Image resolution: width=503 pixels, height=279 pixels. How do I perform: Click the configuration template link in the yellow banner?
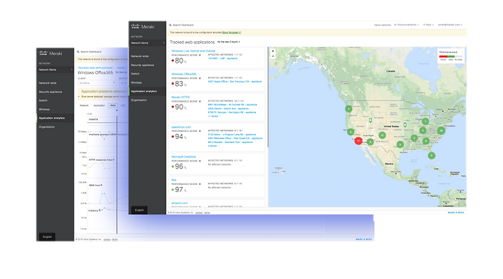pos(232,33)
